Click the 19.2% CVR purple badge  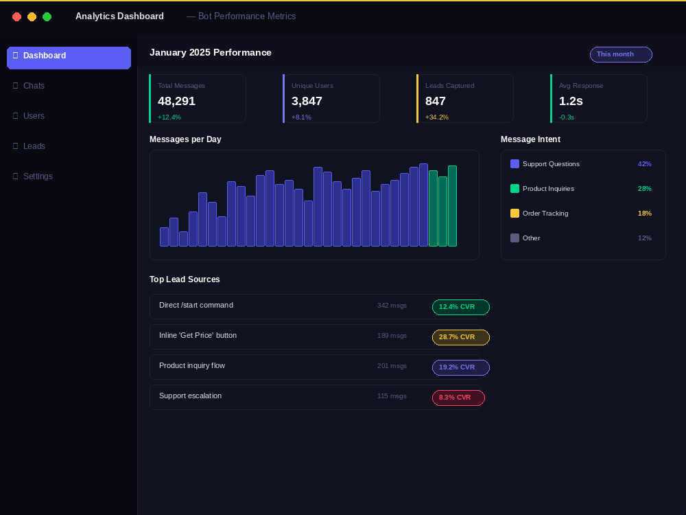point(461,367)
